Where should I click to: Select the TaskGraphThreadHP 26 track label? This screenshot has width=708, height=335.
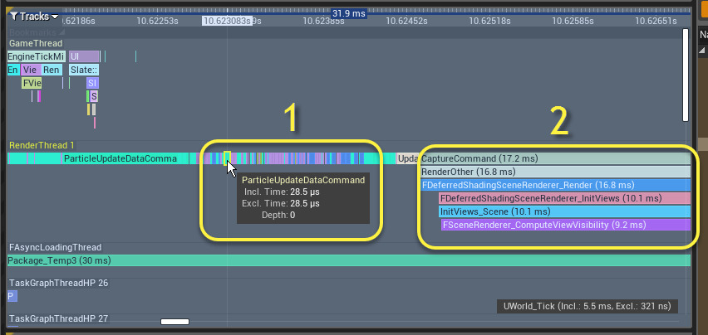coord(59,283)
